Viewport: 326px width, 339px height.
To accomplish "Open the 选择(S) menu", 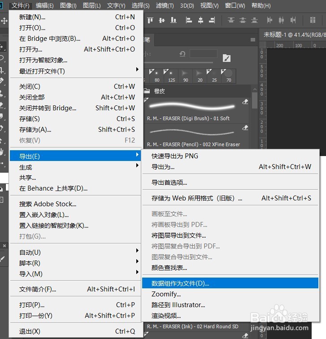I will click(140, 5).
